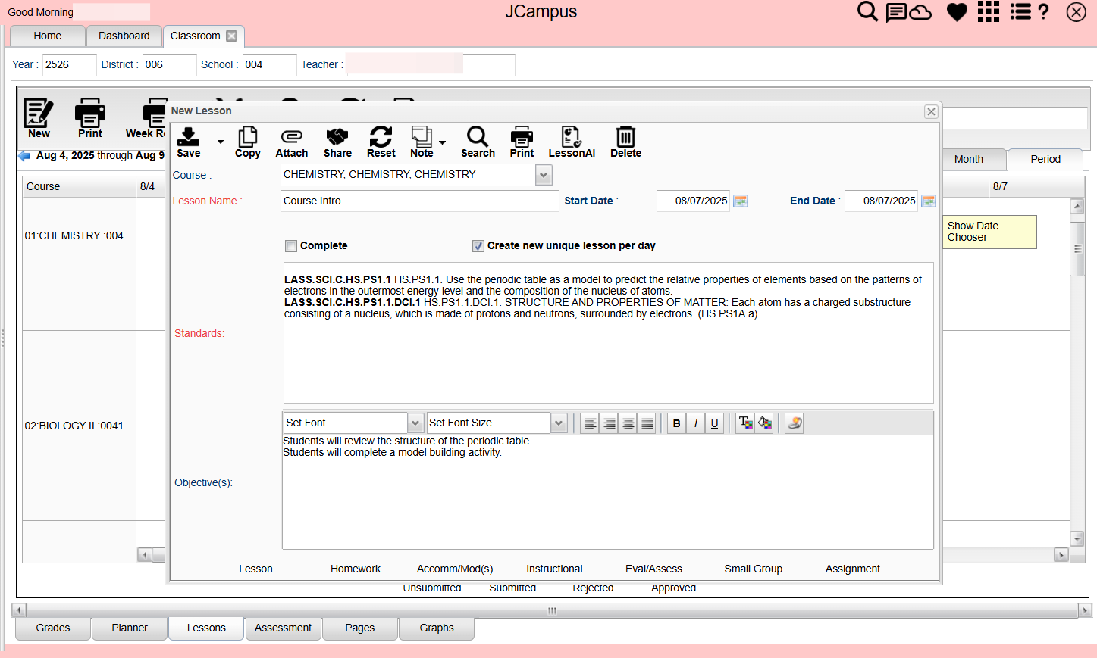Toggle bold formatting

(676, 423)
